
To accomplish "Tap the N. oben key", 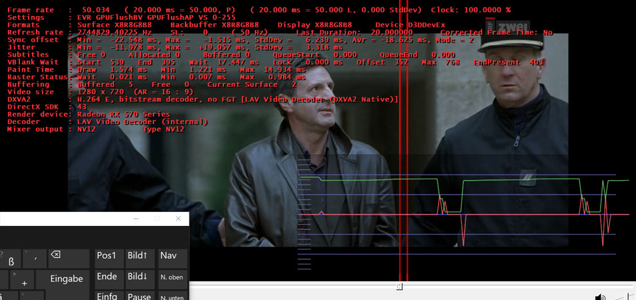I will tap(172, 279).
